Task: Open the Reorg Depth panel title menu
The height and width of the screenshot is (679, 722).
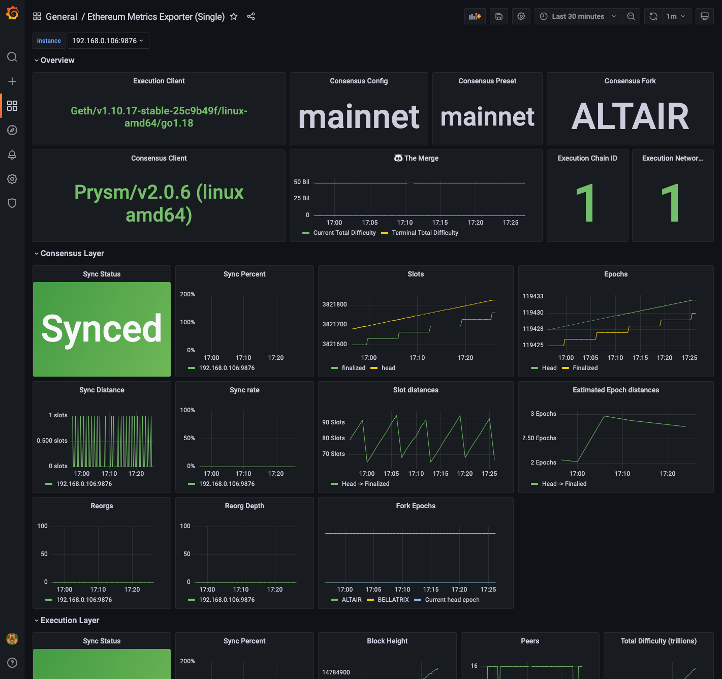Action: (244, 506)
